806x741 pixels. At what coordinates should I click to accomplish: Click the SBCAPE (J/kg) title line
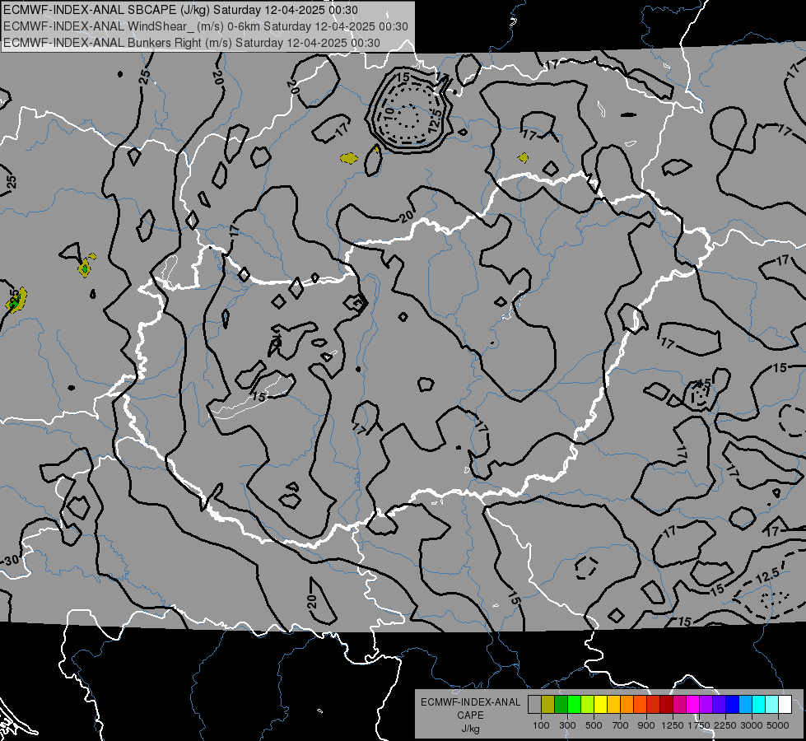[x=180, y=10]
